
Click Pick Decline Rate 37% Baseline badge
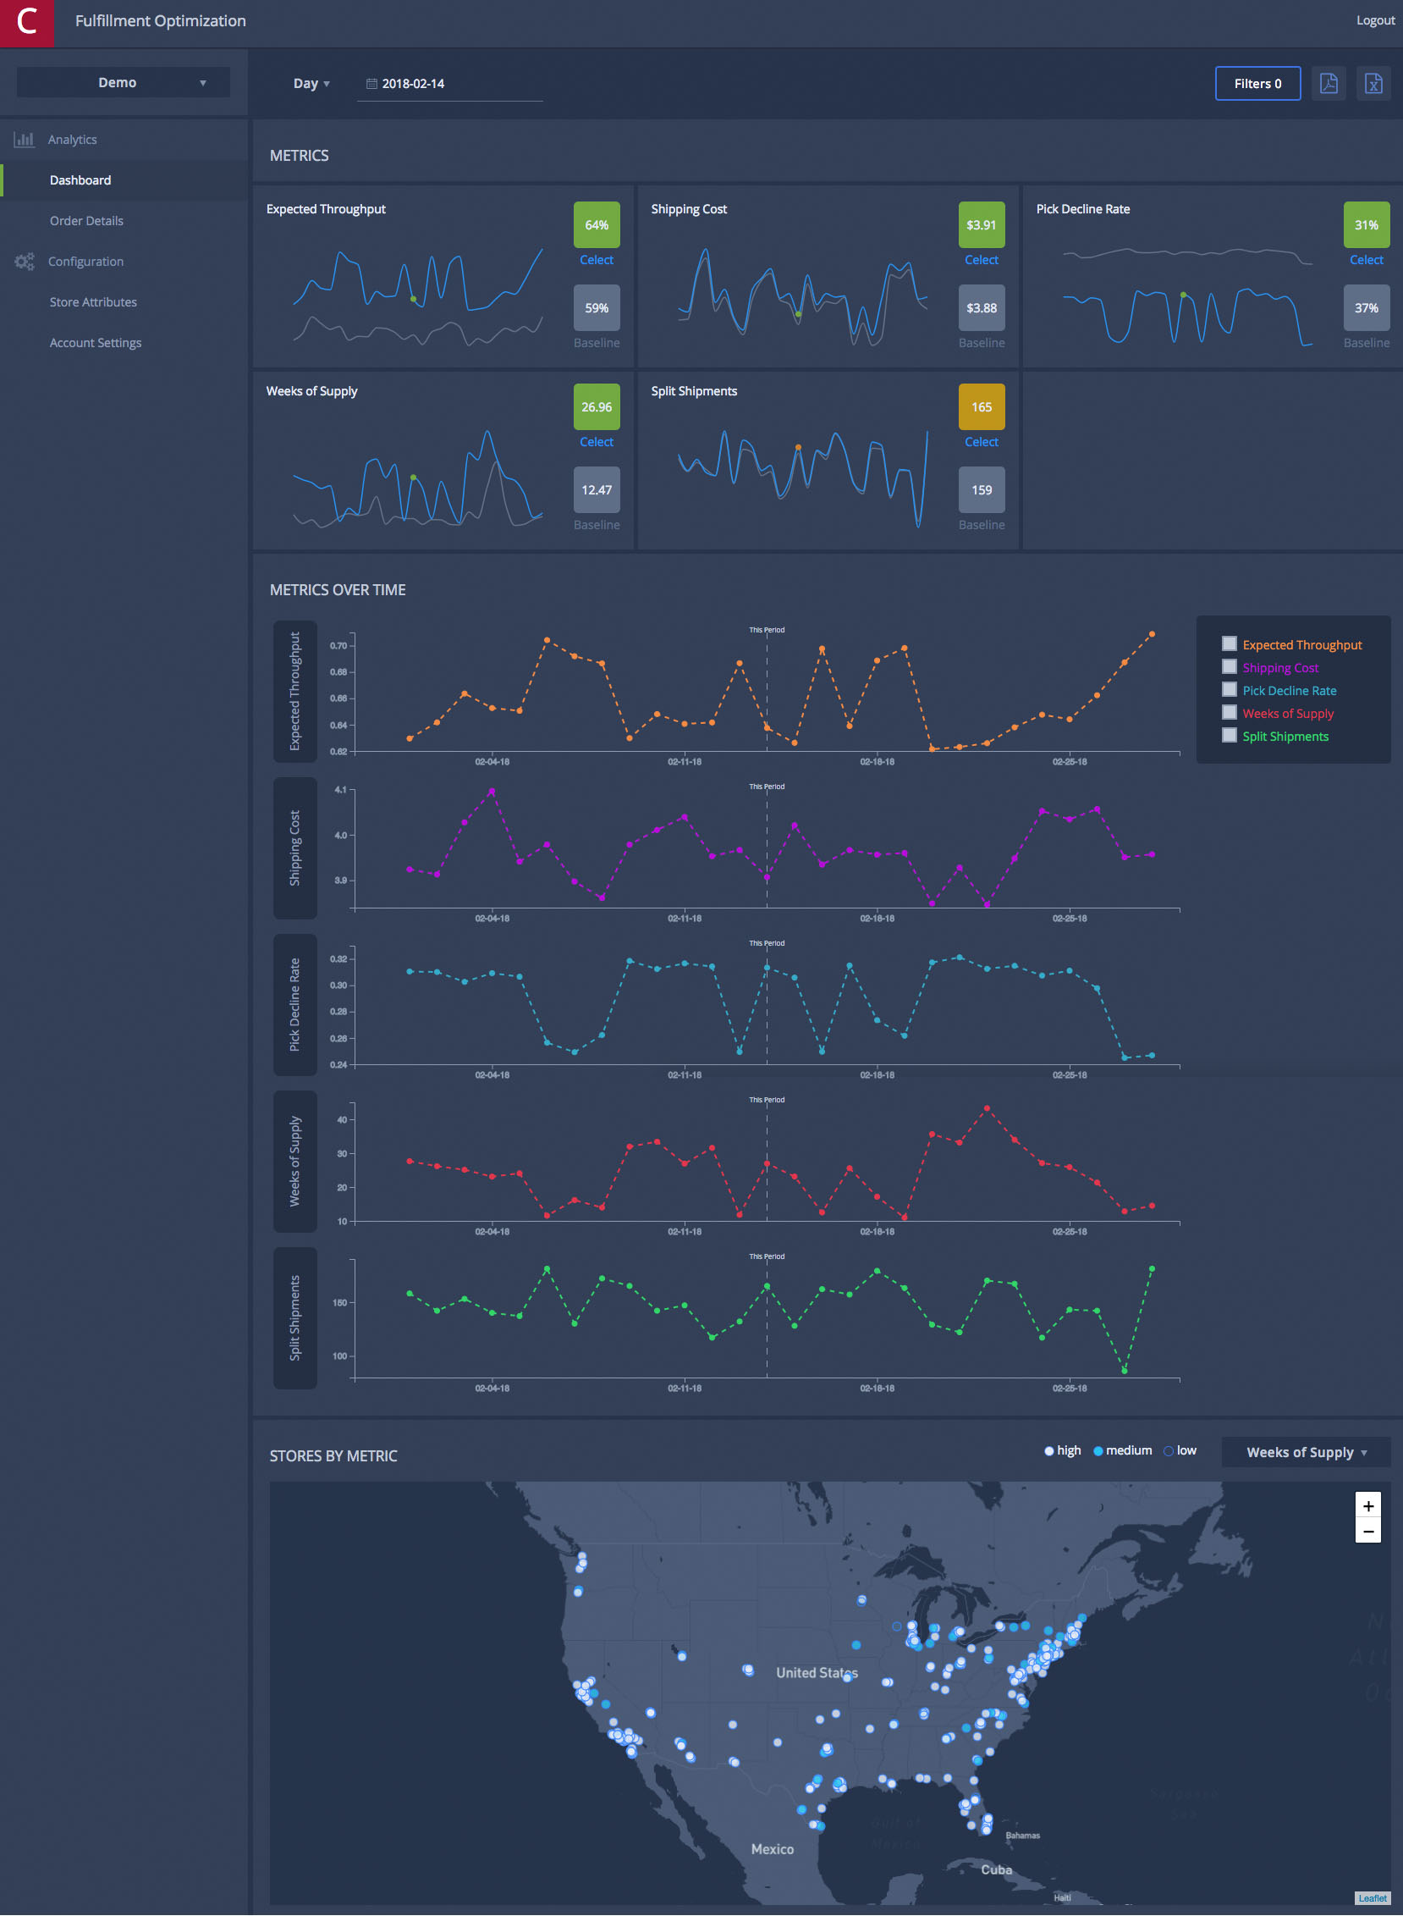click(1366, 307)
